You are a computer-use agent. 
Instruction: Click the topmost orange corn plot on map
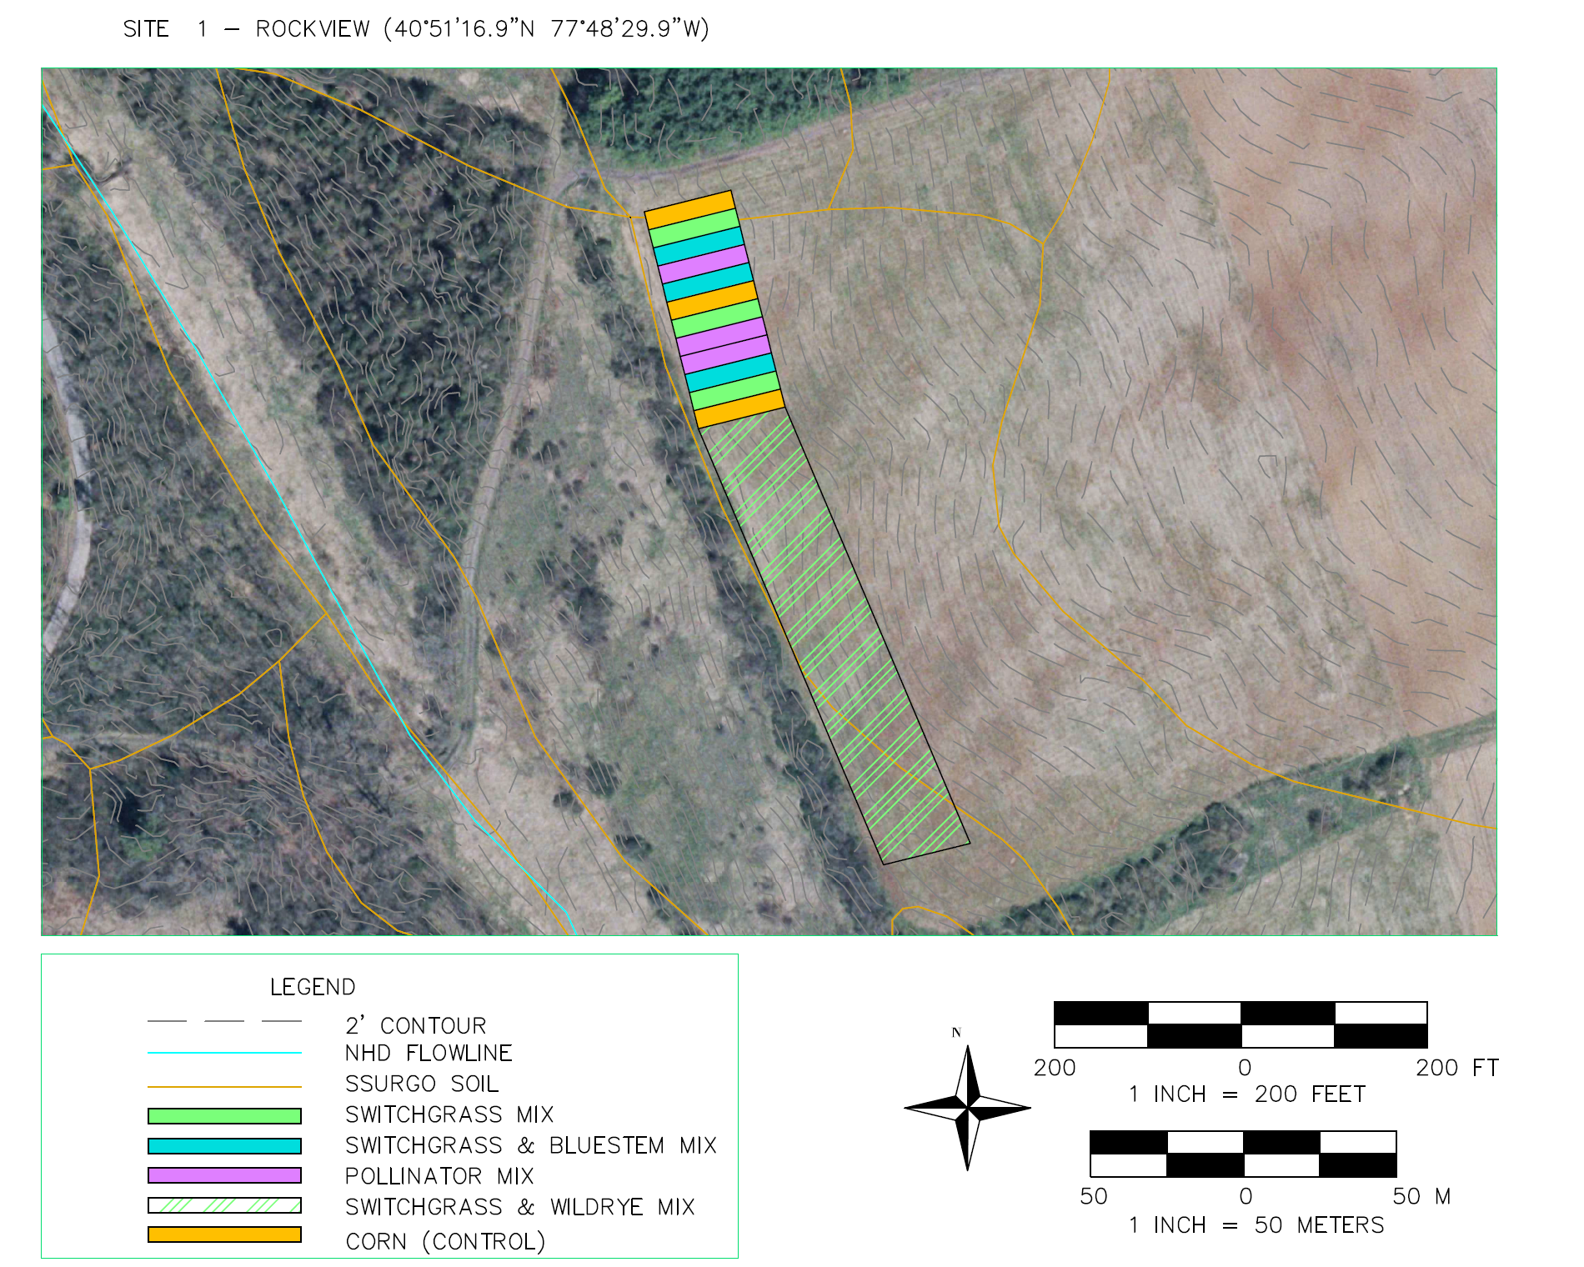click(x=689, y=210)
